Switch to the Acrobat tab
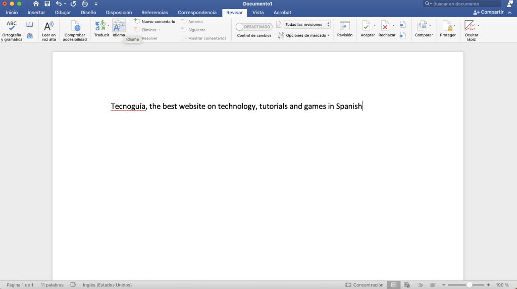This screenshot has width=517, height=289. pos(282,13)
